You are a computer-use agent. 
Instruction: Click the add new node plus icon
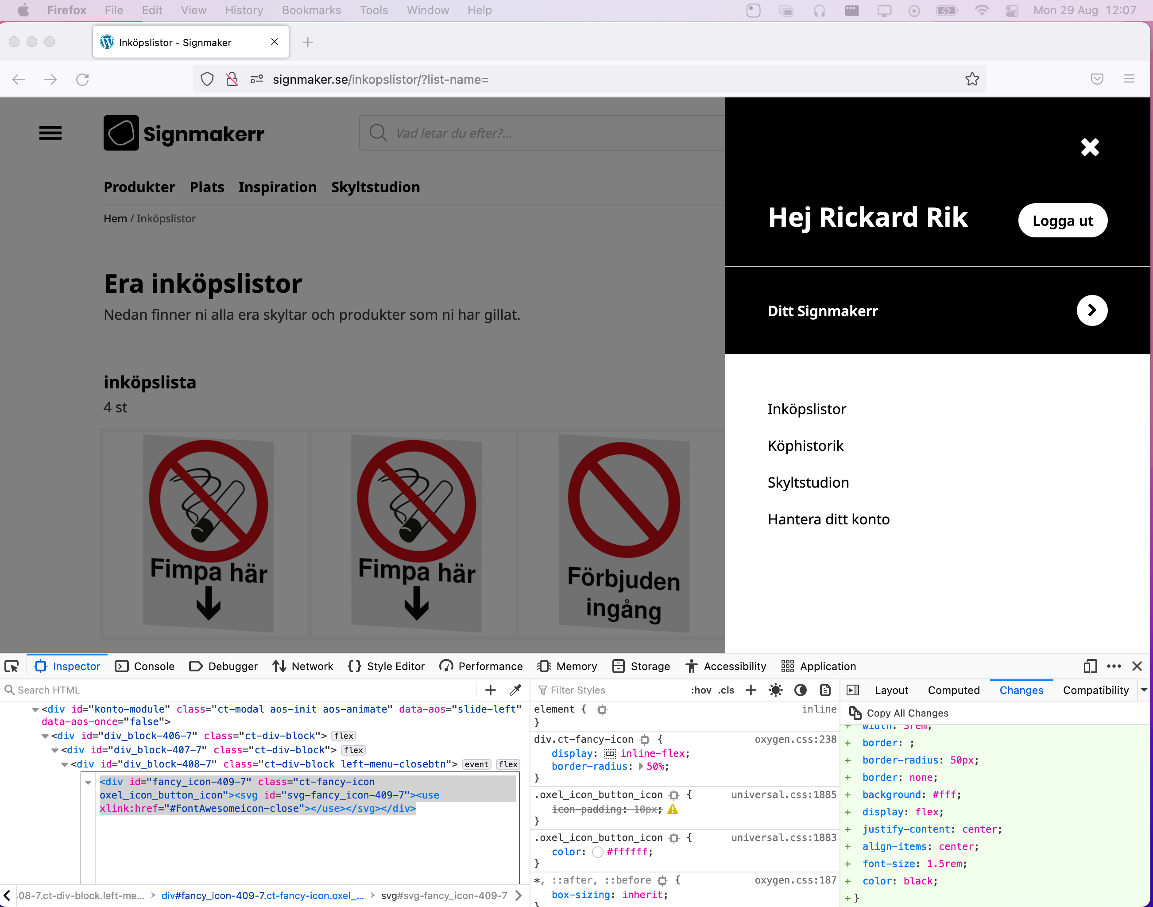tap(491, 690)
